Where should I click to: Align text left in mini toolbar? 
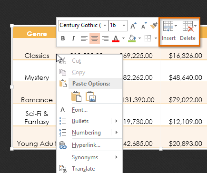(84, 38)
